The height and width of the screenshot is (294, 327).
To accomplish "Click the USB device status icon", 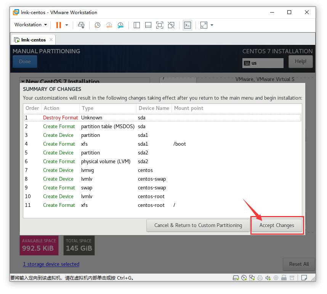I will [x=284, y=278].
